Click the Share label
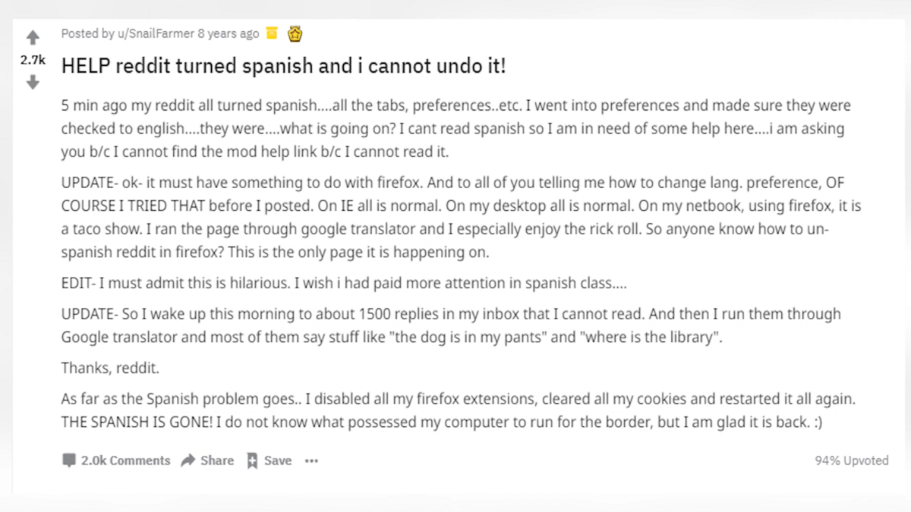The height and width of the screenshot is (512, 911). [217, 460]
